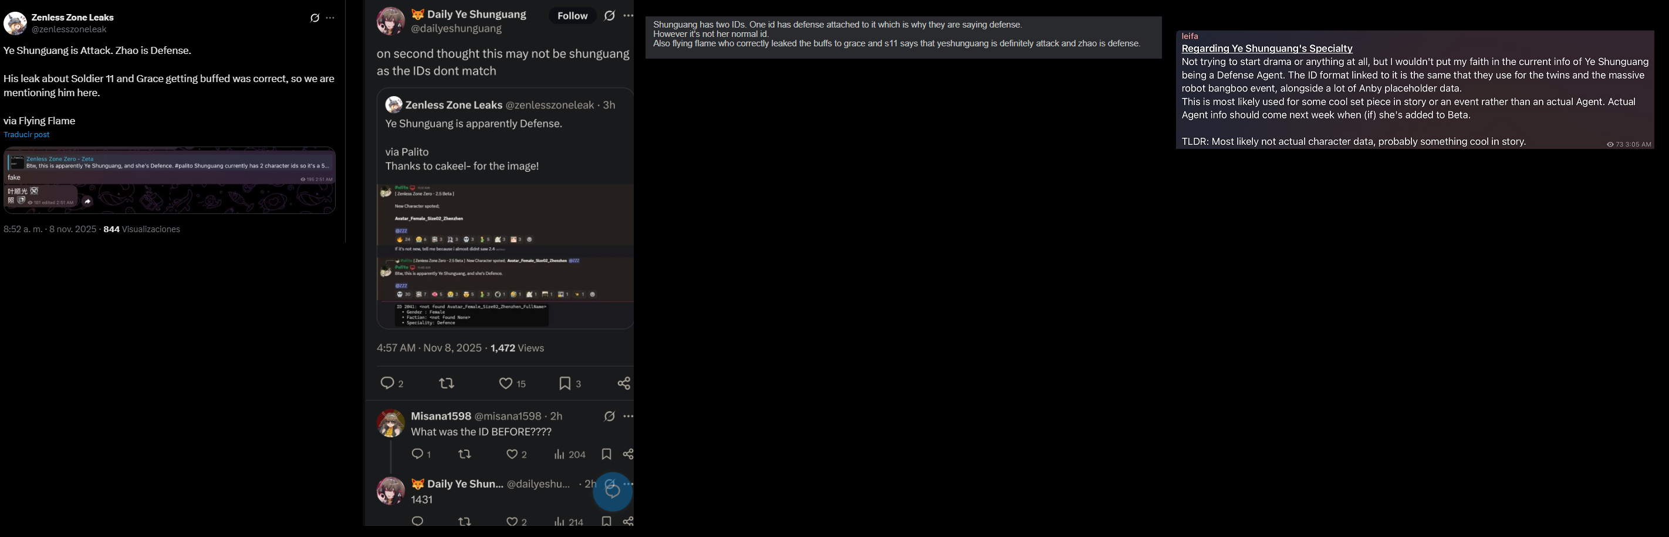Click the '3:05 AM' time on leifa message
1669x537 pixels.
pos(1638,144)
